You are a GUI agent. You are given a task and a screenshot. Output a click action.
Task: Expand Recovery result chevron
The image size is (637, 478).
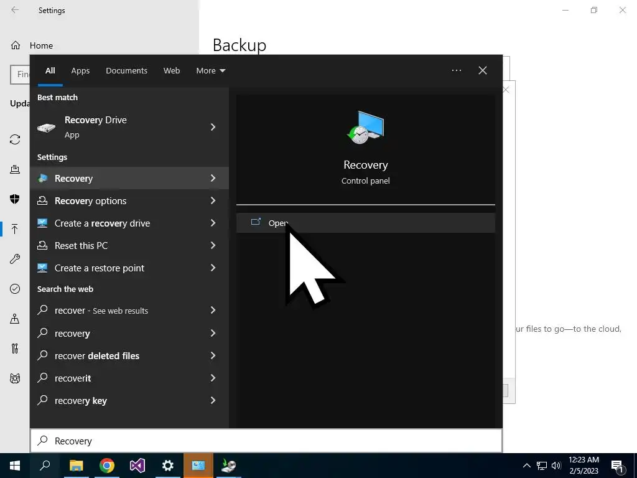pyautogui.click(x=213, y=178)
